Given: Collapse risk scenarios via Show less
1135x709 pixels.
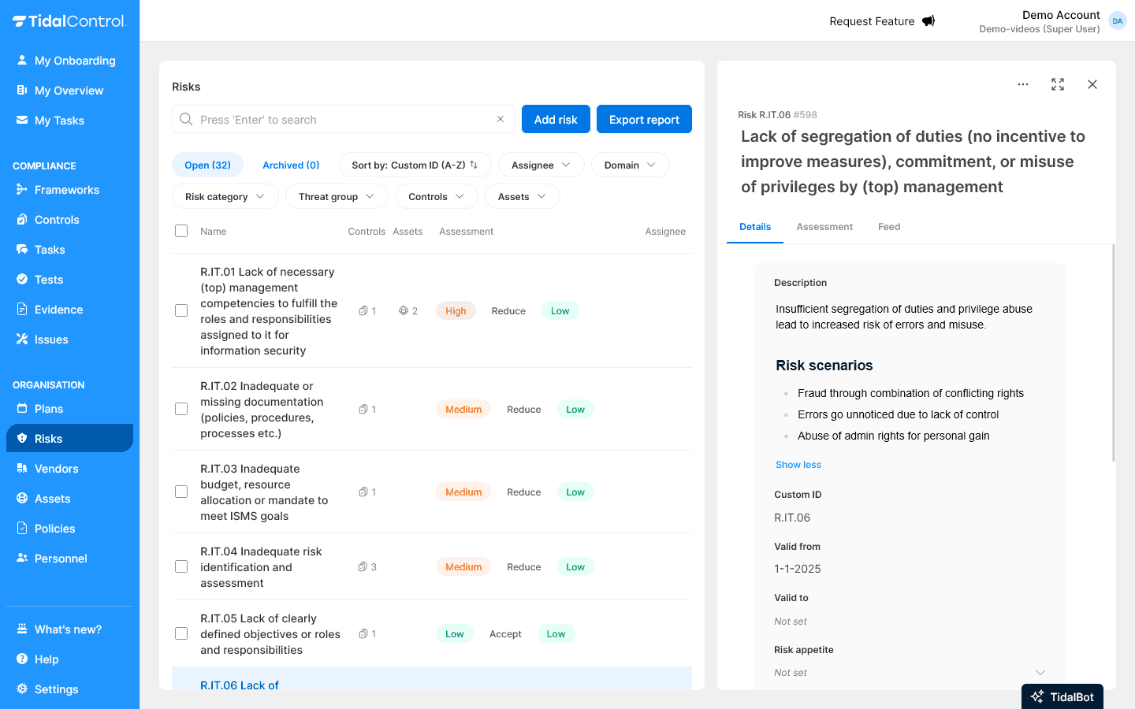Looking at the screenshot, I should (x=798, y=464).
